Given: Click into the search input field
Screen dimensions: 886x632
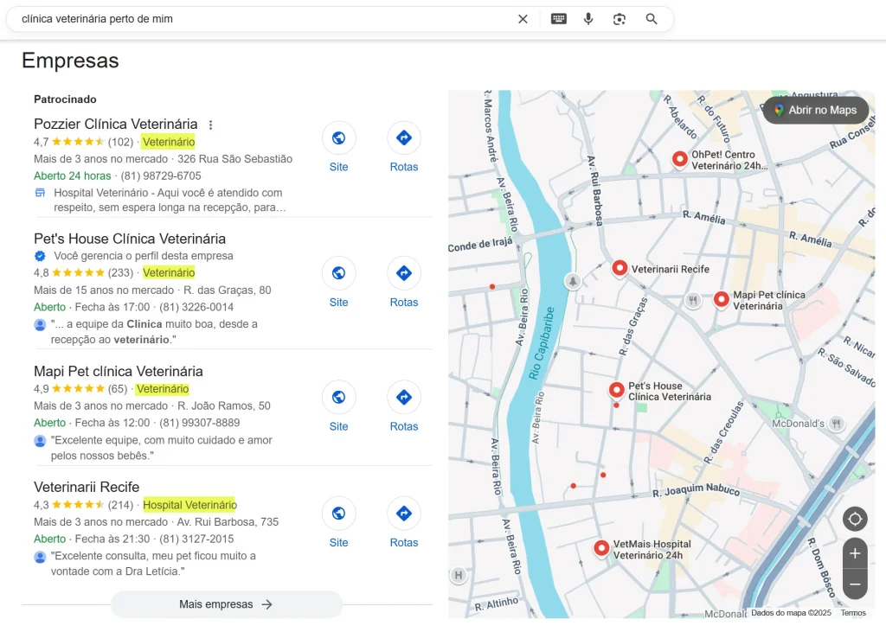Looking at the screenshot, I should click(x=260, y=19).
